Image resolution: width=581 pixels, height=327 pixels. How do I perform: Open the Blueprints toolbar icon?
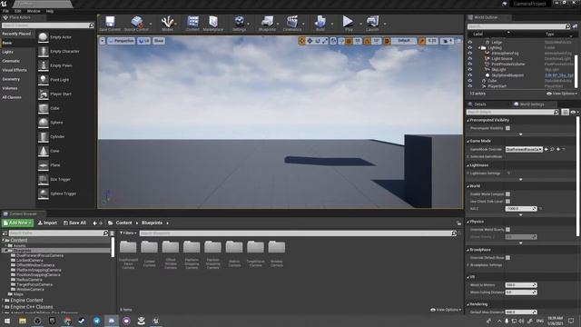point(267,23)
